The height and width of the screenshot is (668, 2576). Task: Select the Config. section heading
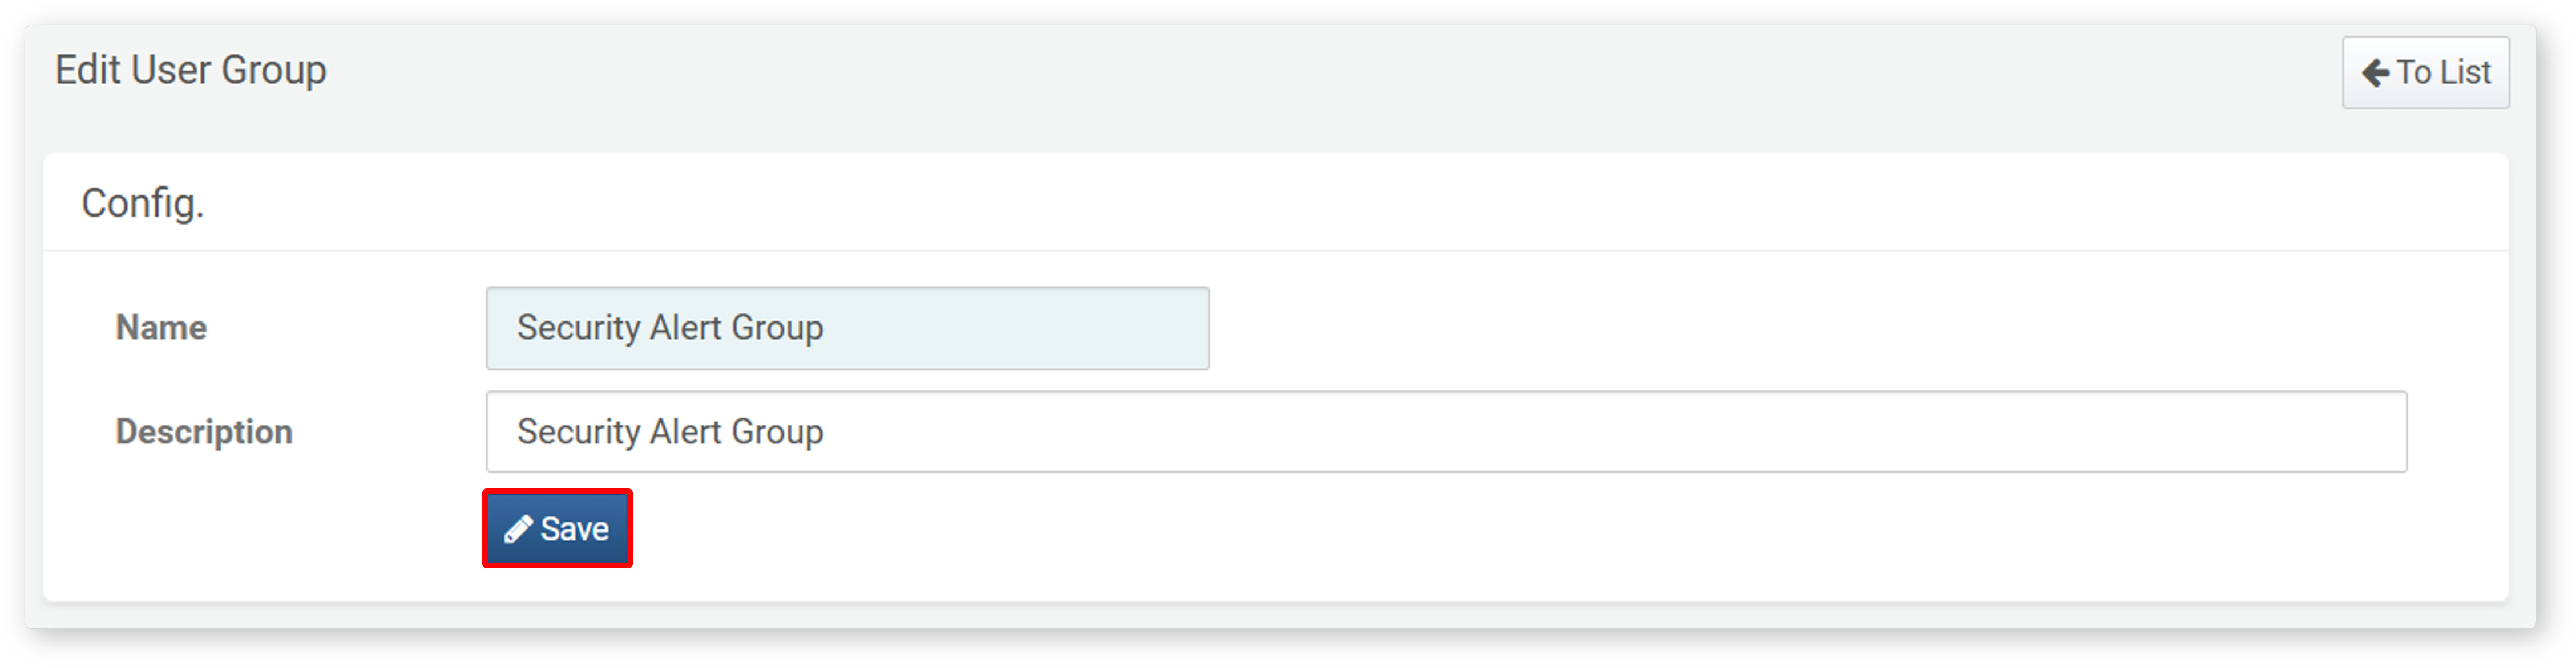point(143,203)
